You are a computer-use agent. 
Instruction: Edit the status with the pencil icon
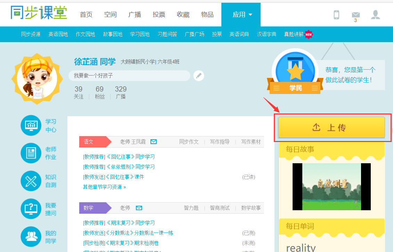point(198,76)
